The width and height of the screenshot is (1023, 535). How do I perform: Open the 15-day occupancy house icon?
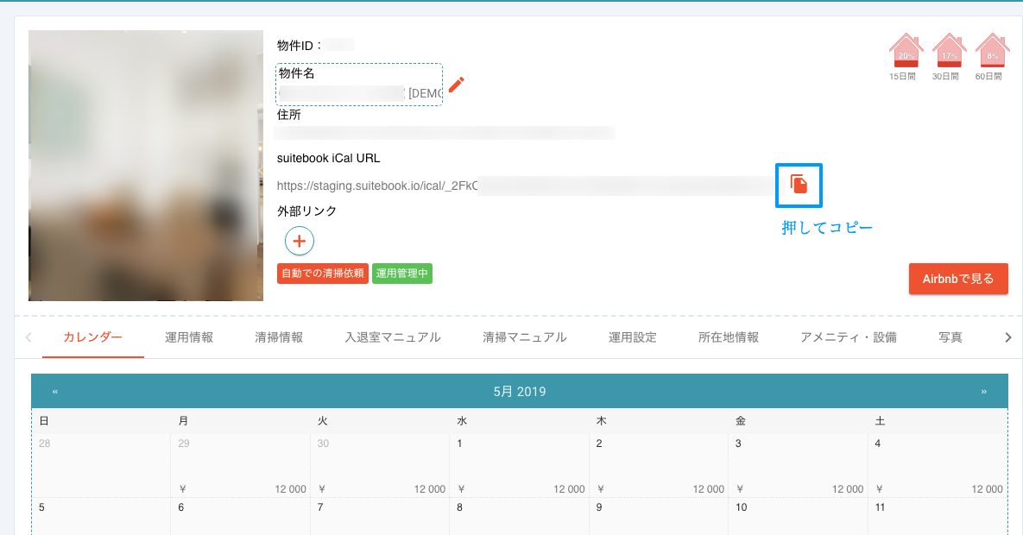click(x=906, y=50)
